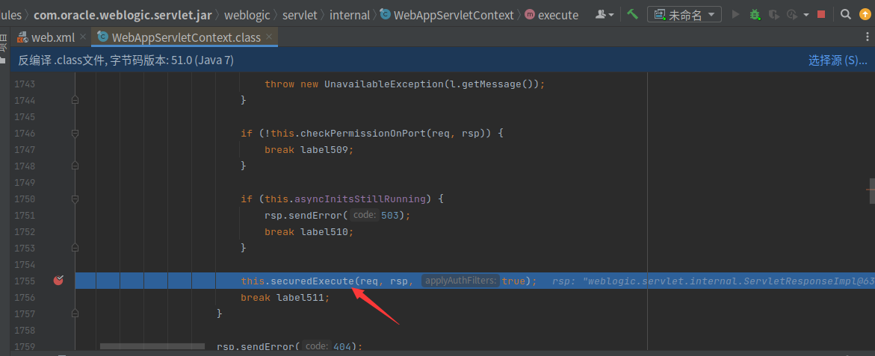Click the value 404 in sendError
This screenshot has width=875, height=356.
pyautogui.click(x=342, y=346)
